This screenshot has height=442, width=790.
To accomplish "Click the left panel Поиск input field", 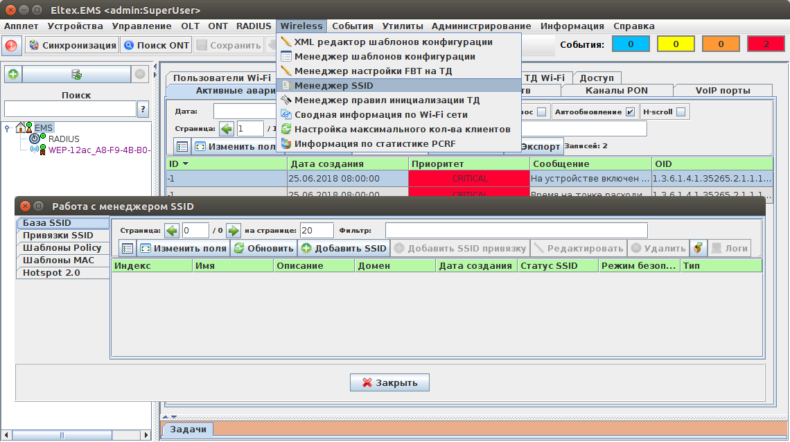I will [70, 109].
